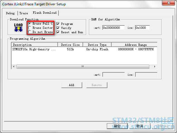Switch to the Debug tab

click(x=11, y=13)
